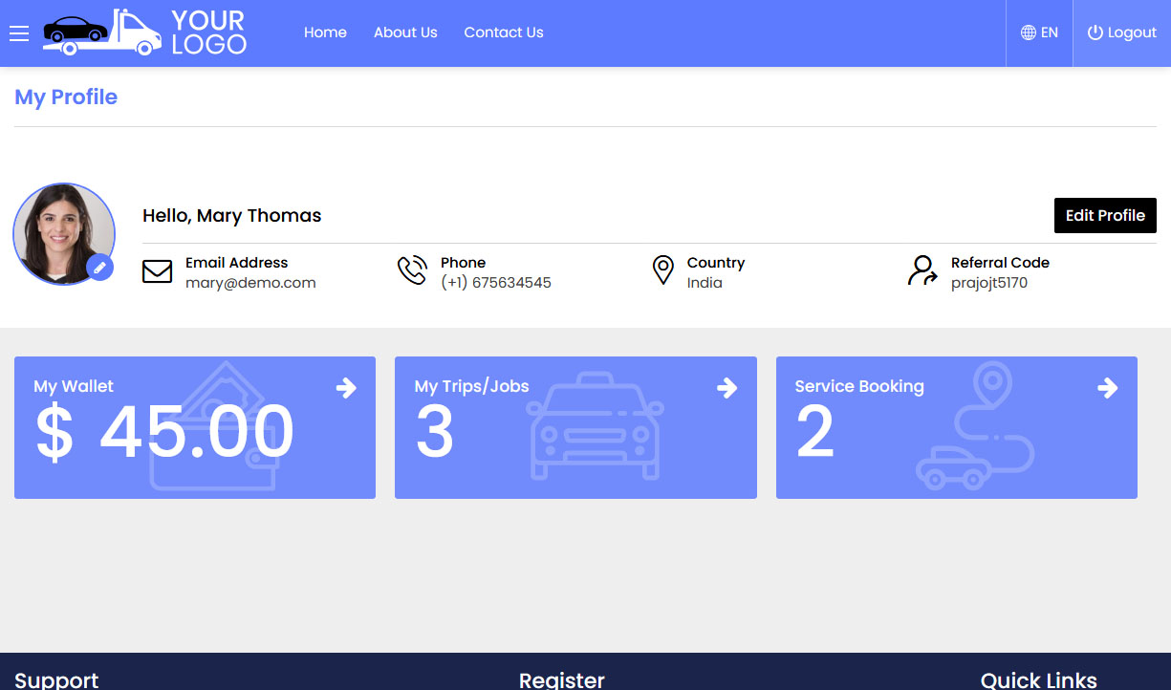
Task: Click the My Profile heading
Action: [66, 97]
